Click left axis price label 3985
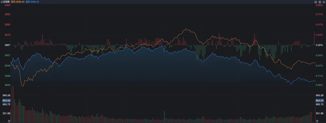The image size is (326, 123). (x=7, y=24)
